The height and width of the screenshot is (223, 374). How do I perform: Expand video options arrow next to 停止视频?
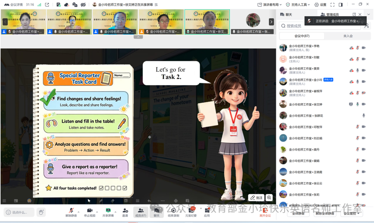97,212
